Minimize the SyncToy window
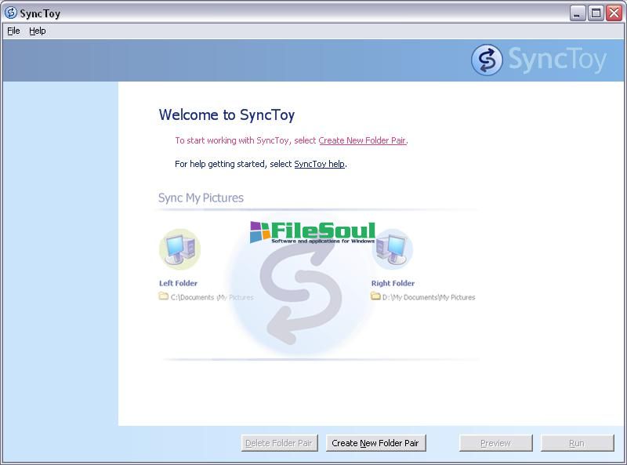Image resolution: width=627 pixels, height=465 pixels. [577, 13]
